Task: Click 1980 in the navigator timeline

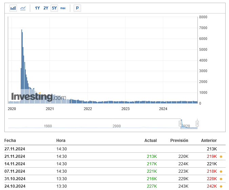Action: (48, 126)
